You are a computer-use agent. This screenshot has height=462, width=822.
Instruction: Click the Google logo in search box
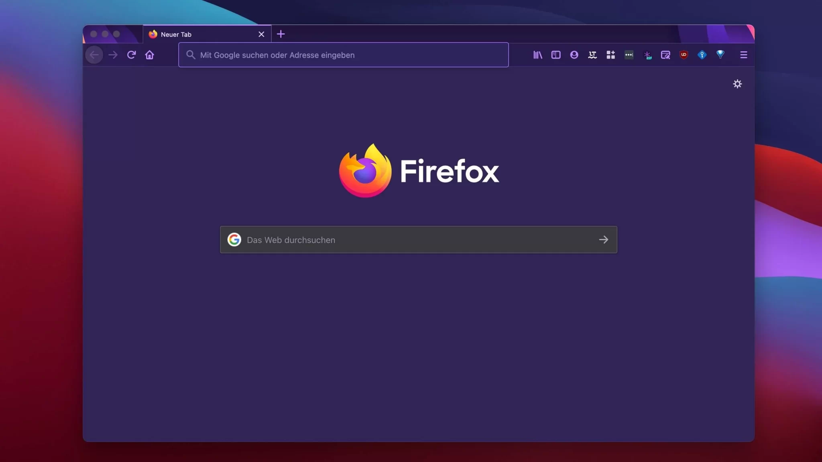(x=234, y=240)
